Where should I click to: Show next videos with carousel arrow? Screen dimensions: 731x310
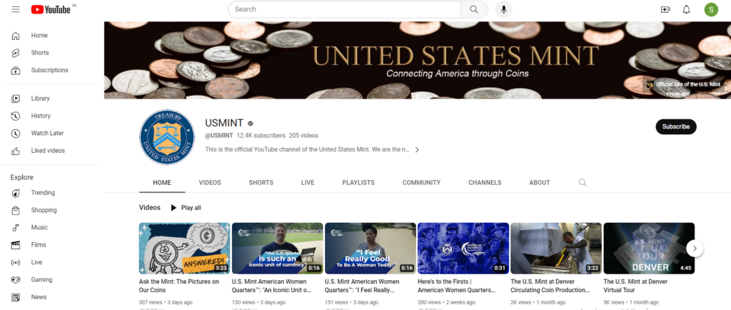pos(695,249)
